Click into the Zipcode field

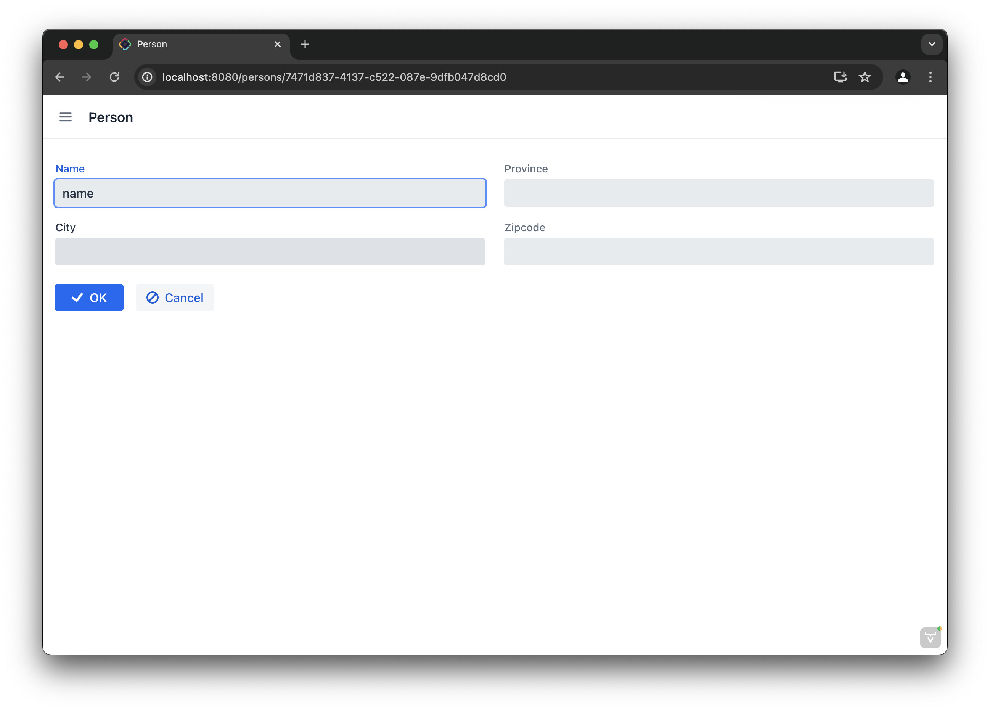click(x=718, y=251)
